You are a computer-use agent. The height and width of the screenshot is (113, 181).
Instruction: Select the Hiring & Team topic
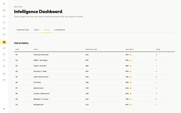tap(40, 71)
